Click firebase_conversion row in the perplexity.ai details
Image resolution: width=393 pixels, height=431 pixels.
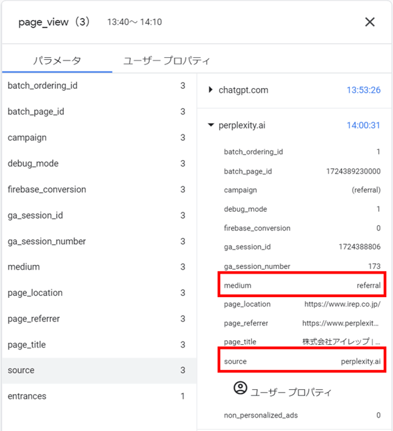pyautogui.click(x=302, y=228)
